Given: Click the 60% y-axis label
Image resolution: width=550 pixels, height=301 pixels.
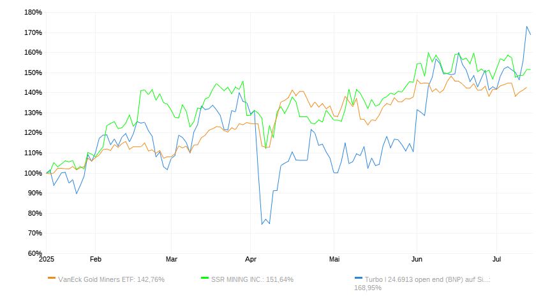Looking at the screenshot, I should [x=33, y=253].
